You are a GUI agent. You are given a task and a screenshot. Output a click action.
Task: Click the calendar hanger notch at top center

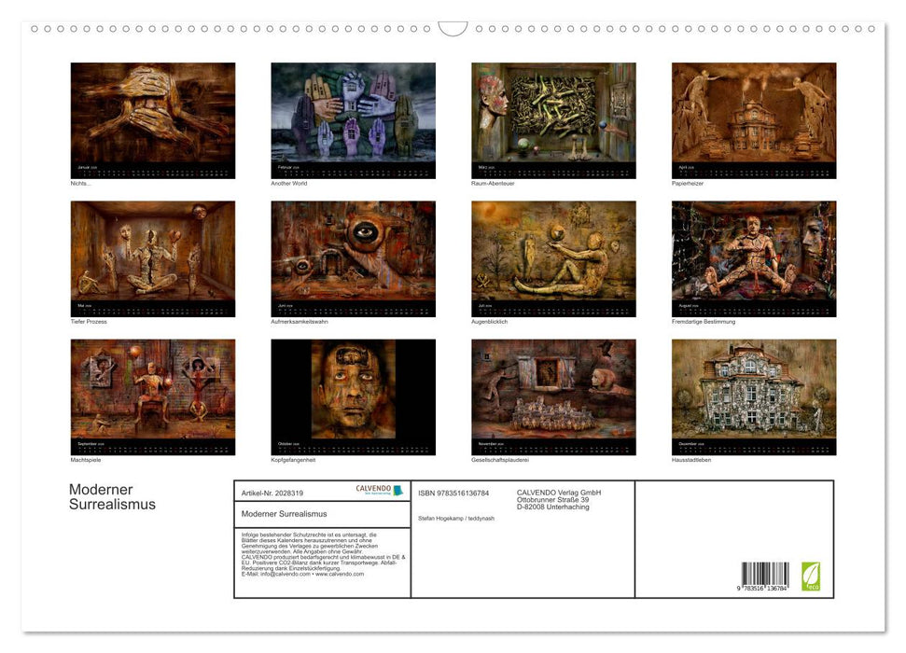[453, 29]
